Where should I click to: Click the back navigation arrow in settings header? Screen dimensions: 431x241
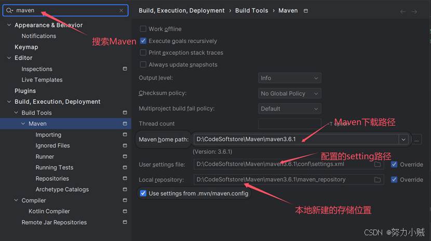coord(403,11)
